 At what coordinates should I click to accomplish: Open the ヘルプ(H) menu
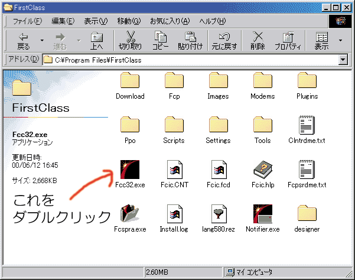pos(213,21)
